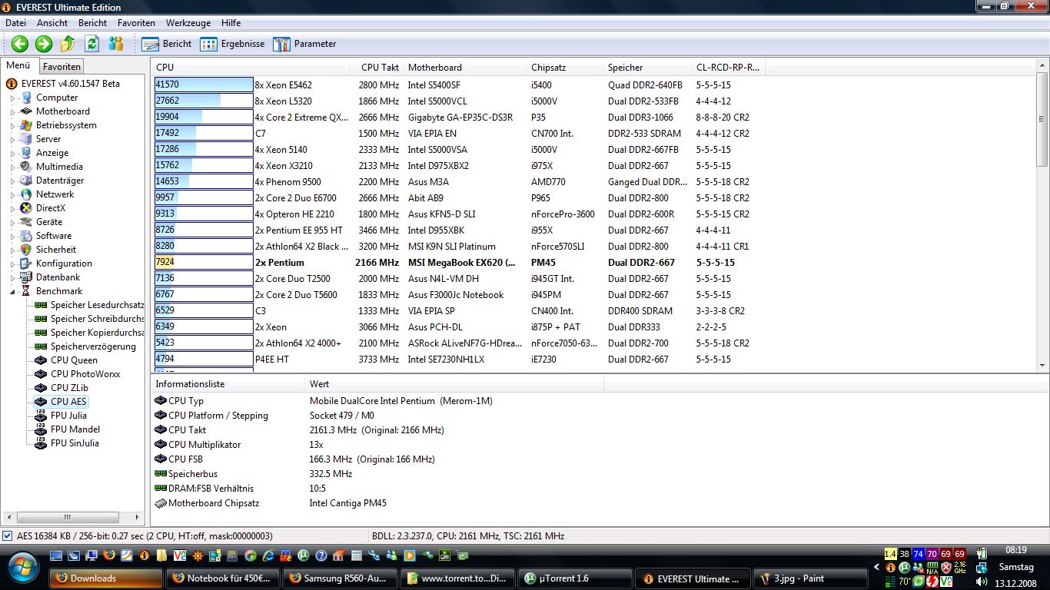Go forward with the green right arrow
Image resolution: width=1050 pixels, height=590 pixels.
pos(44,44)
